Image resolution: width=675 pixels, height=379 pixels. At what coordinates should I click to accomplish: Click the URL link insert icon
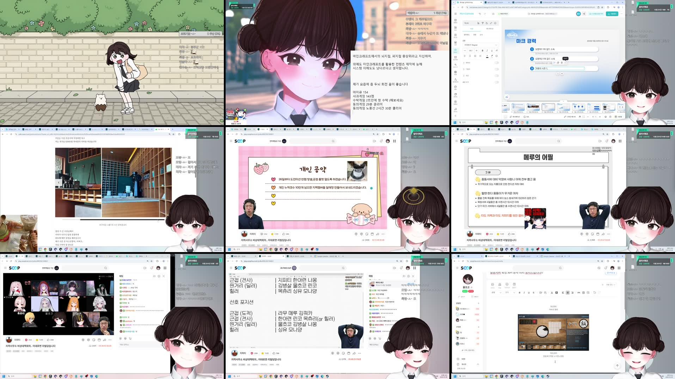click(578, 293)
